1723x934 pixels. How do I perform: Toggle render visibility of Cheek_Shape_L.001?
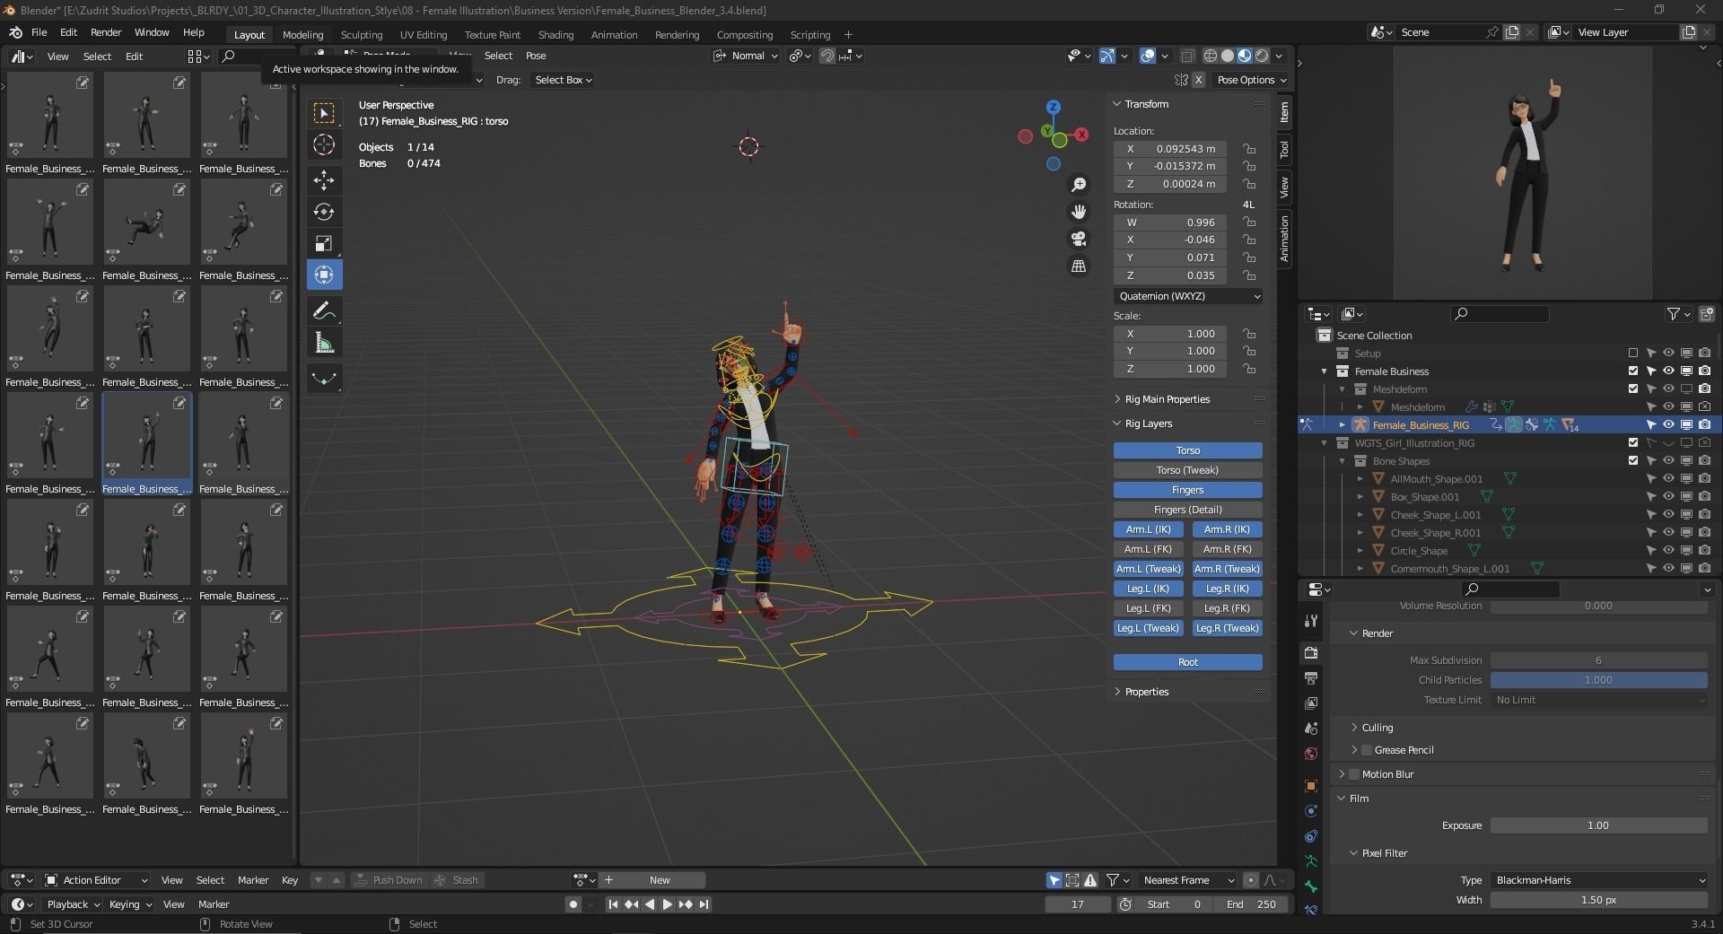pos(1704,514)
